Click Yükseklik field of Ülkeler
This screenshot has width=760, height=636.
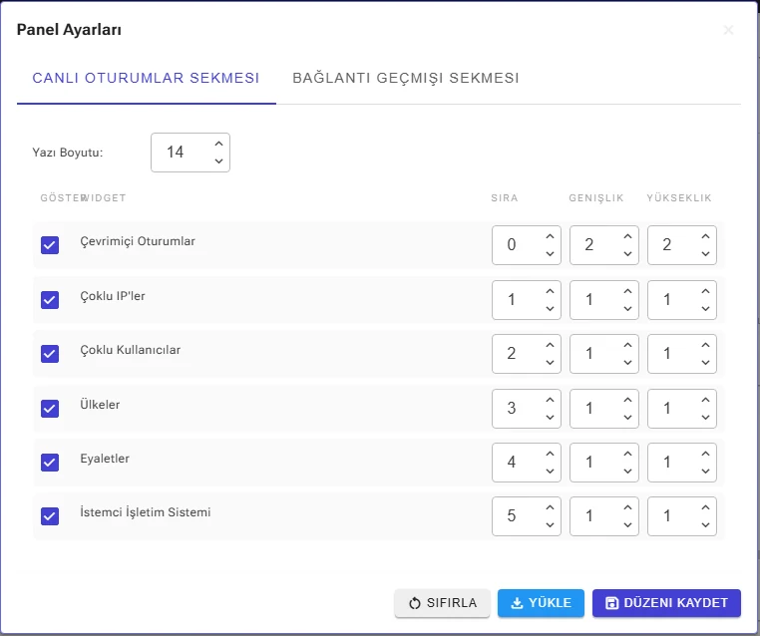pos(682,409)
